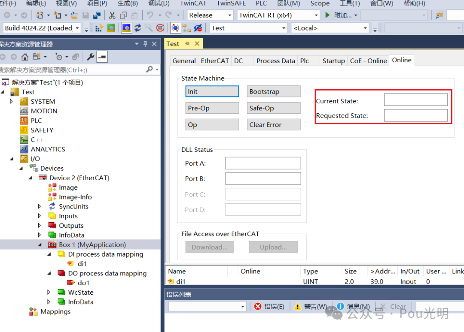464x332 pixels.
Task: Click the Scan magic wand icon
Action: [x=149, y=28]
